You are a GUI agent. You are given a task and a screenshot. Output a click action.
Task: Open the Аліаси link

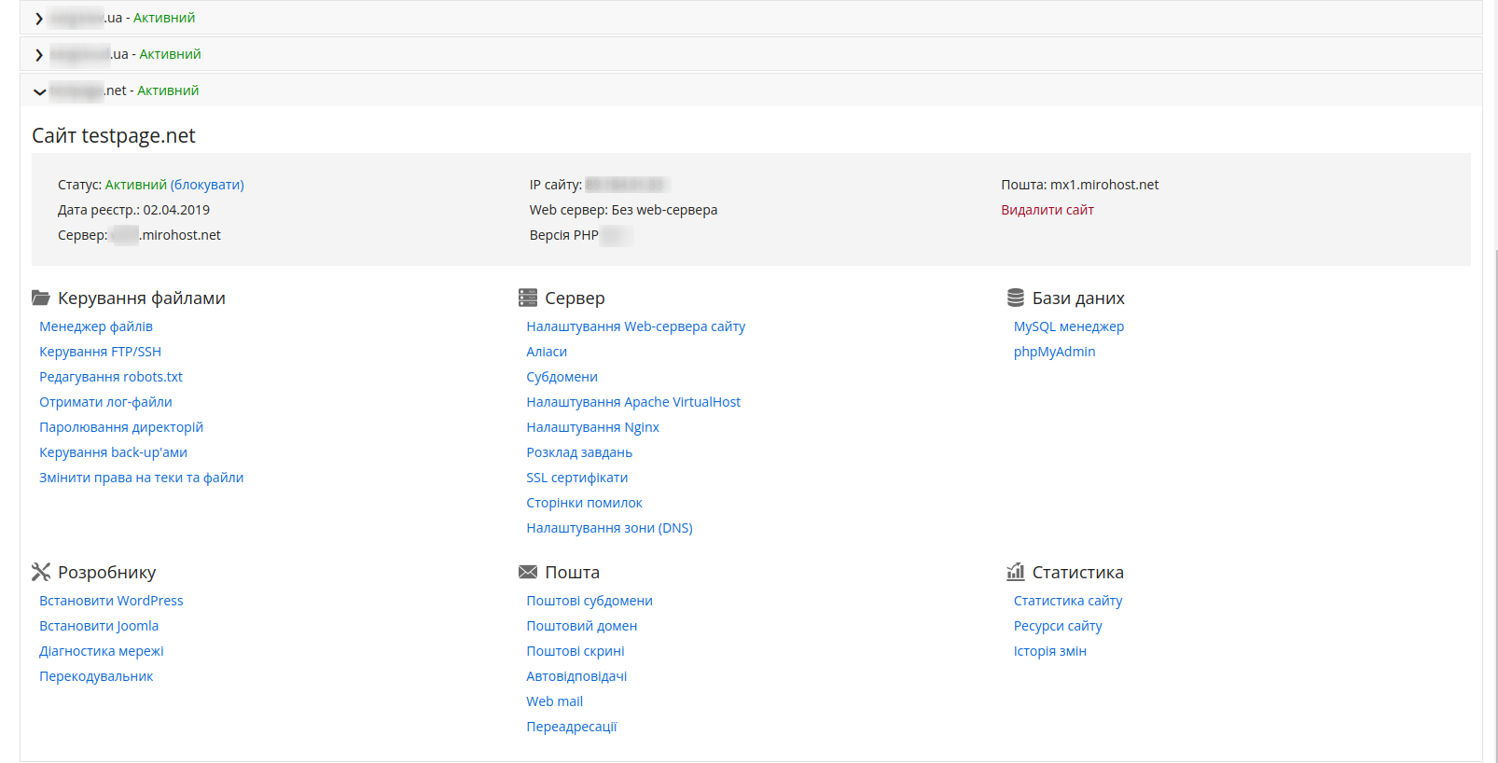[547, 352]
